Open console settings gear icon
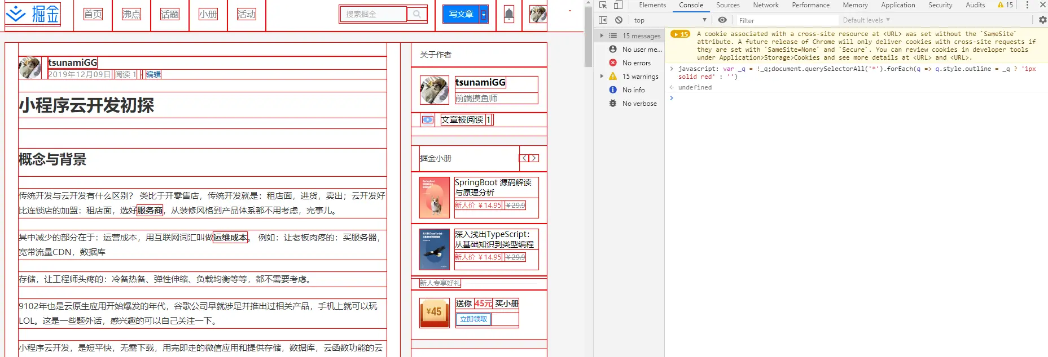The height and width of the screenshot is (357, 1048). tap(1042, 20)
